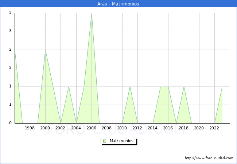
Task: Select the small peak at year 2003
Action: point(69,87)
